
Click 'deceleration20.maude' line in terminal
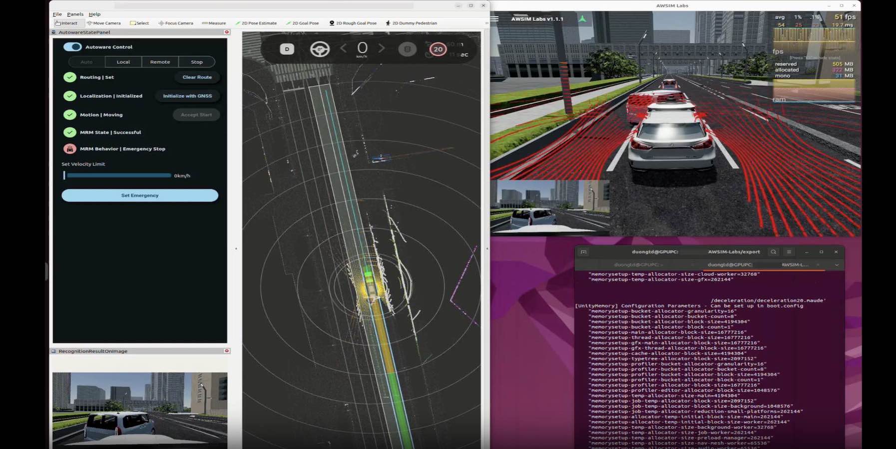[x=768, y=300]
